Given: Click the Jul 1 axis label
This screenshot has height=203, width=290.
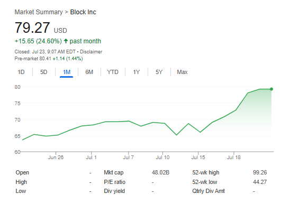Looking at the screenshot, I should (x=91, y=158).
